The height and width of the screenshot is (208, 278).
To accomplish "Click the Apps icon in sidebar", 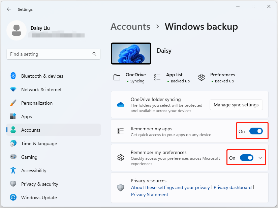I will pos(13,116).
